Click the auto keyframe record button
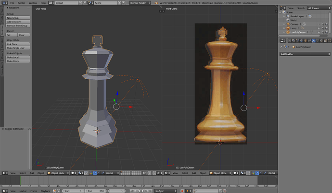 coord(182,191)
